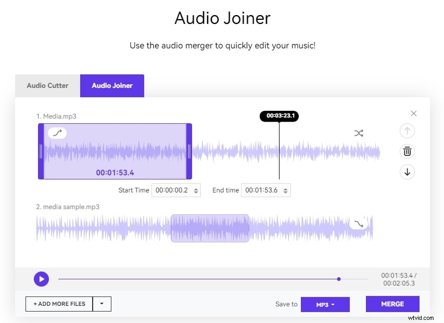This screenshot has height=323, width=444.
Task: Click the crossfade icon beside Media.mp3 waveform
Action: click(358, 133)
